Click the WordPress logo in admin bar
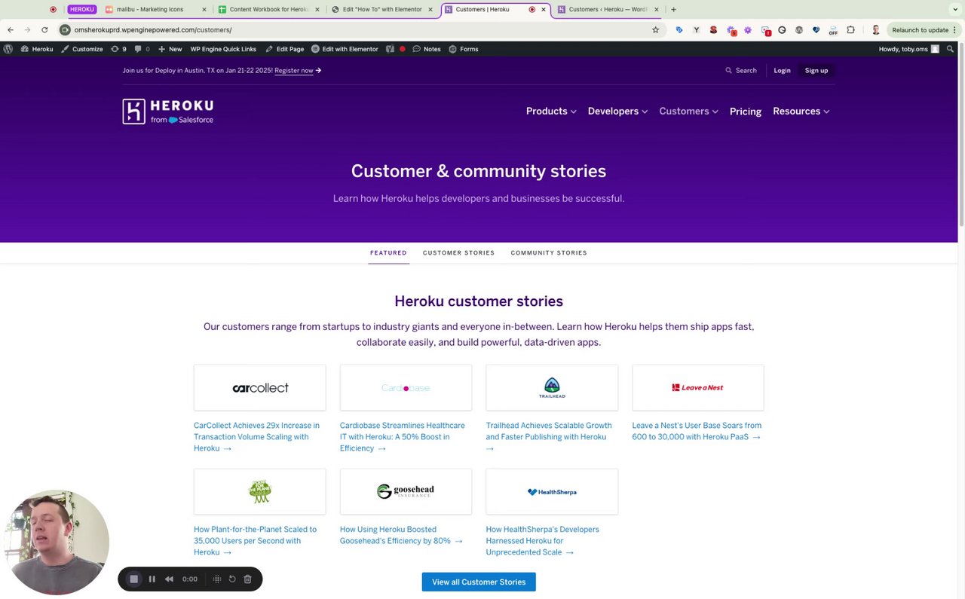 click(x=8, y=49)
